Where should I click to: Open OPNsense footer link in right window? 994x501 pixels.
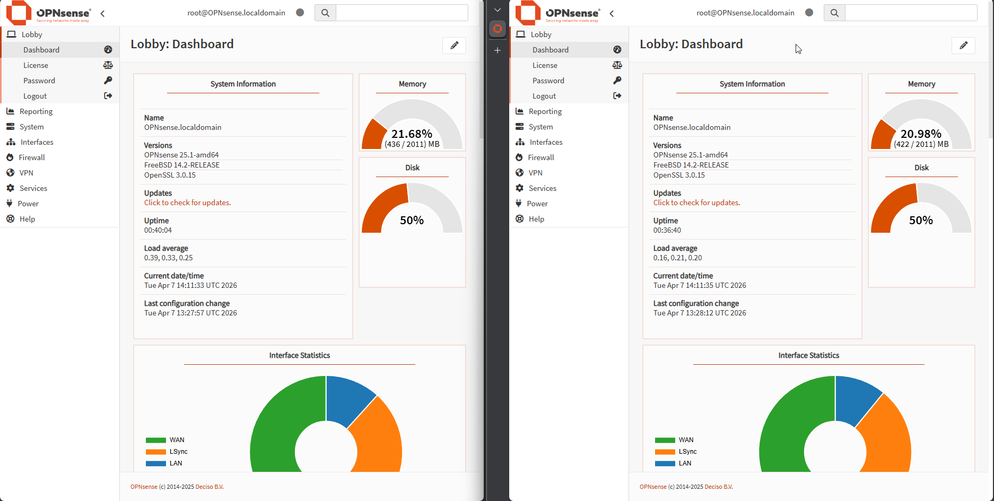click(x=653, y=487)
